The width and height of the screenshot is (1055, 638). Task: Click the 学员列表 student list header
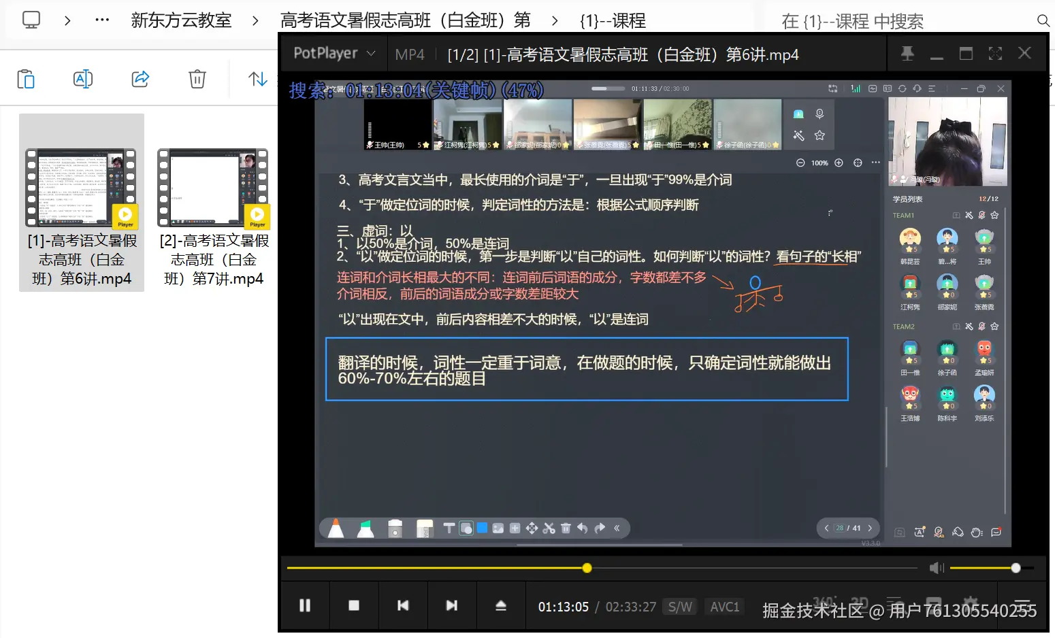point(907,199)
